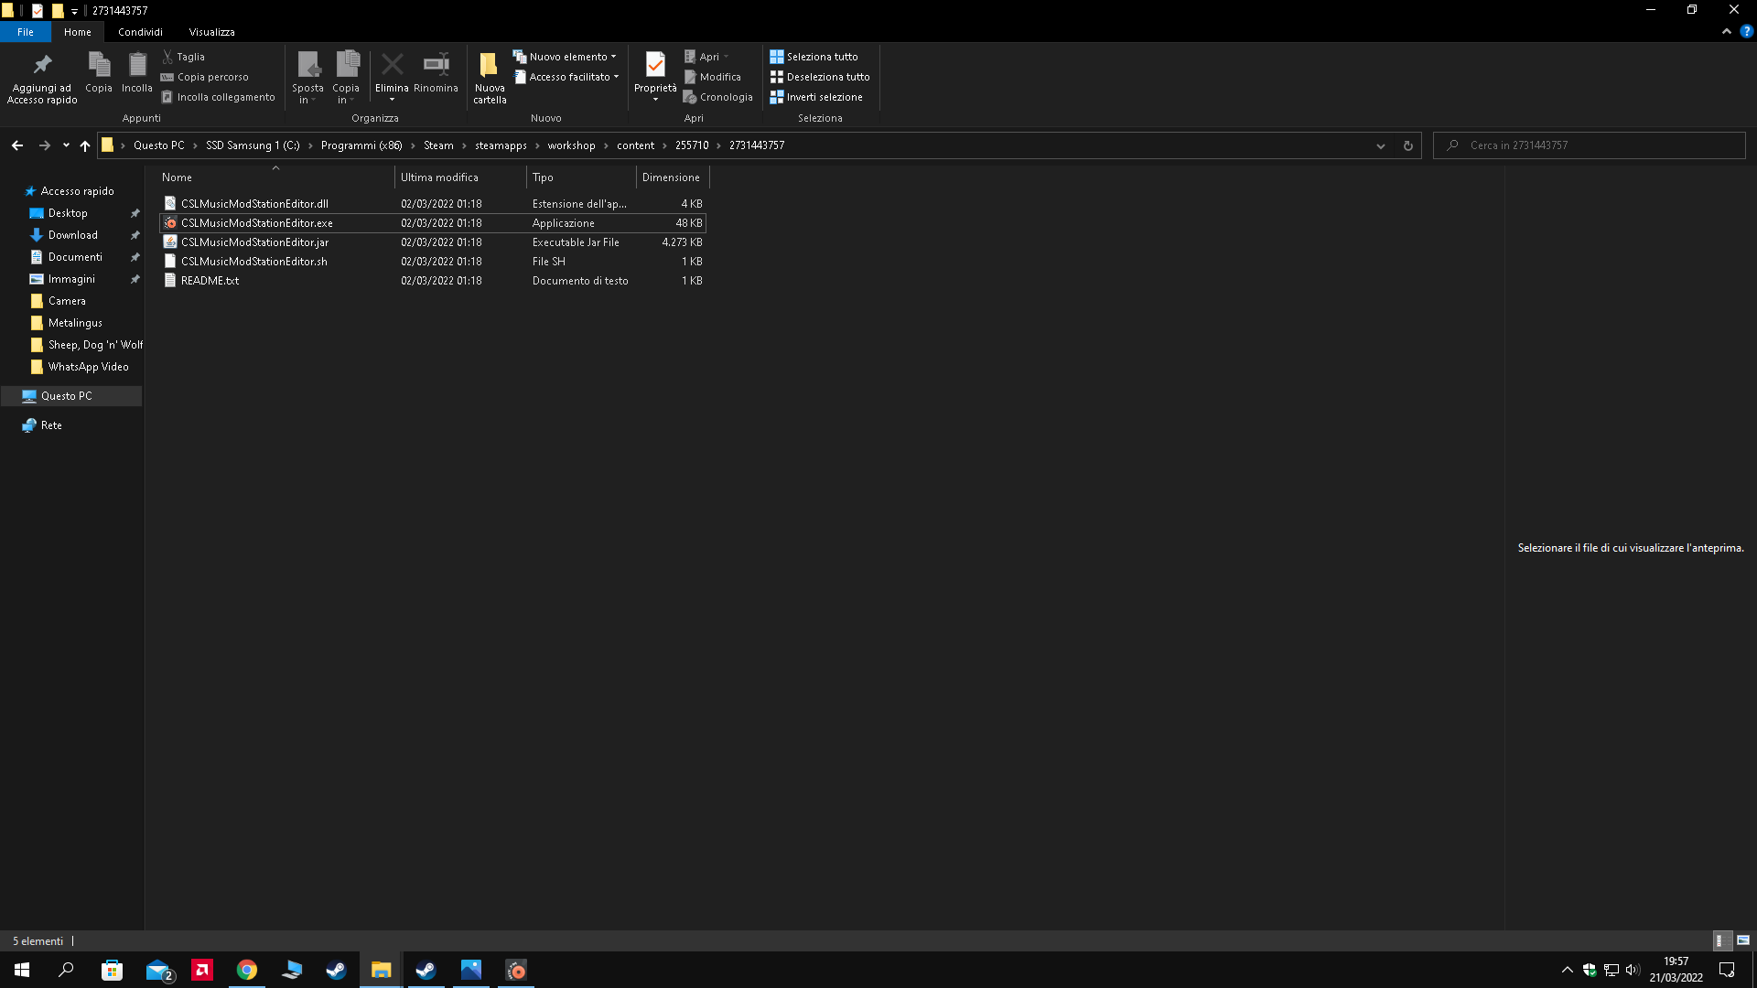The width and height of the screenshot is (1757, 988).
Task: Invert selection with Inverti selezione
Action: 816,97
